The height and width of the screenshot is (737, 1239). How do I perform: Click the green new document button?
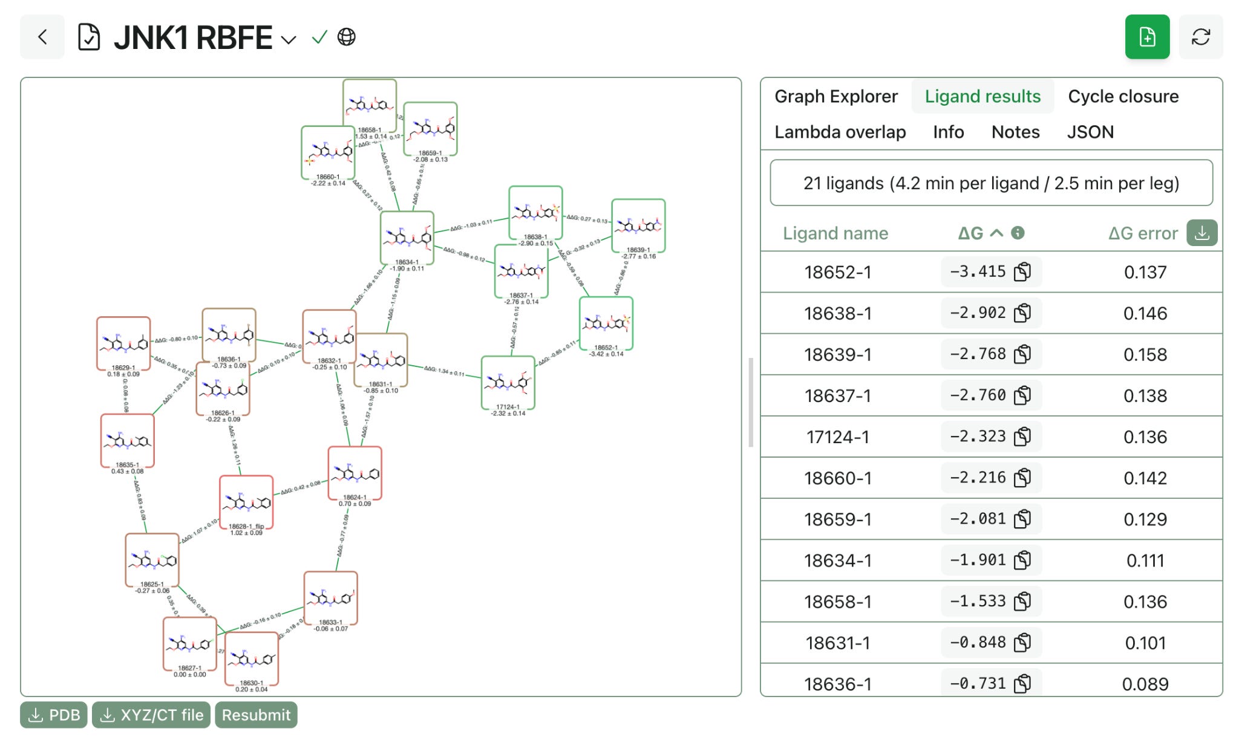[x=1146, y=37]
